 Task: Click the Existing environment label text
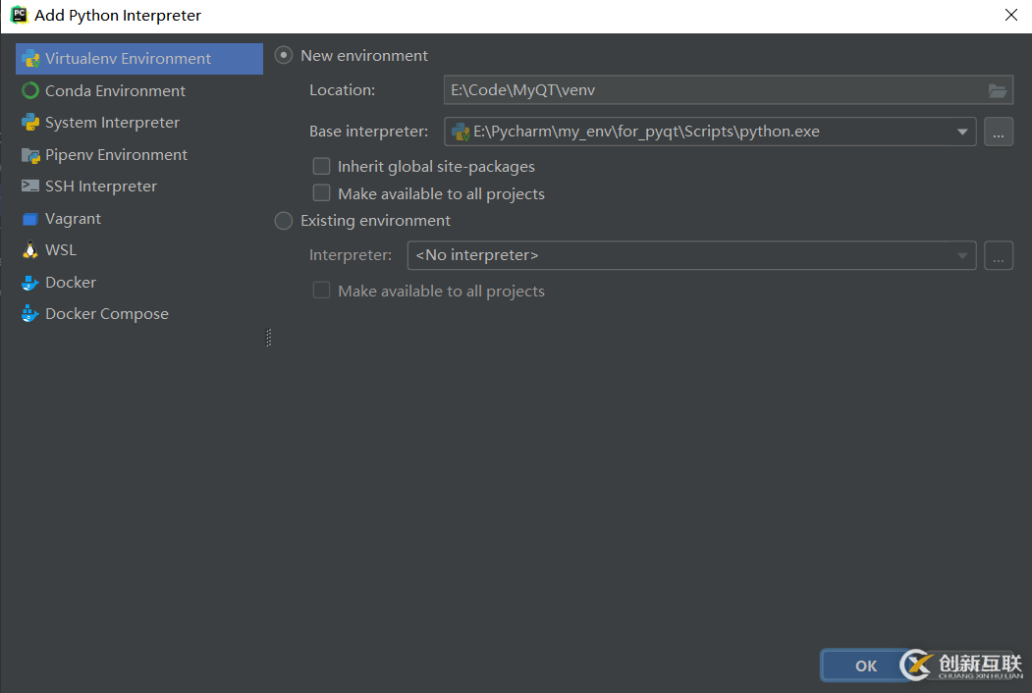point(375,221)
